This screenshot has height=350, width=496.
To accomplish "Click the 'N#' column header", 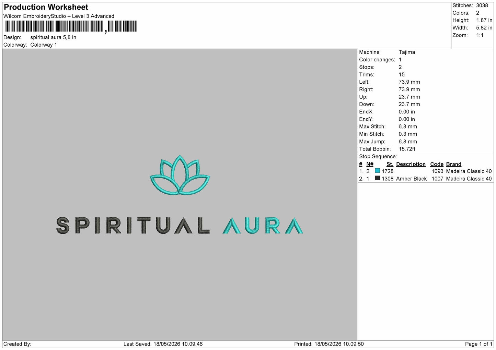I will click(370, 164).
